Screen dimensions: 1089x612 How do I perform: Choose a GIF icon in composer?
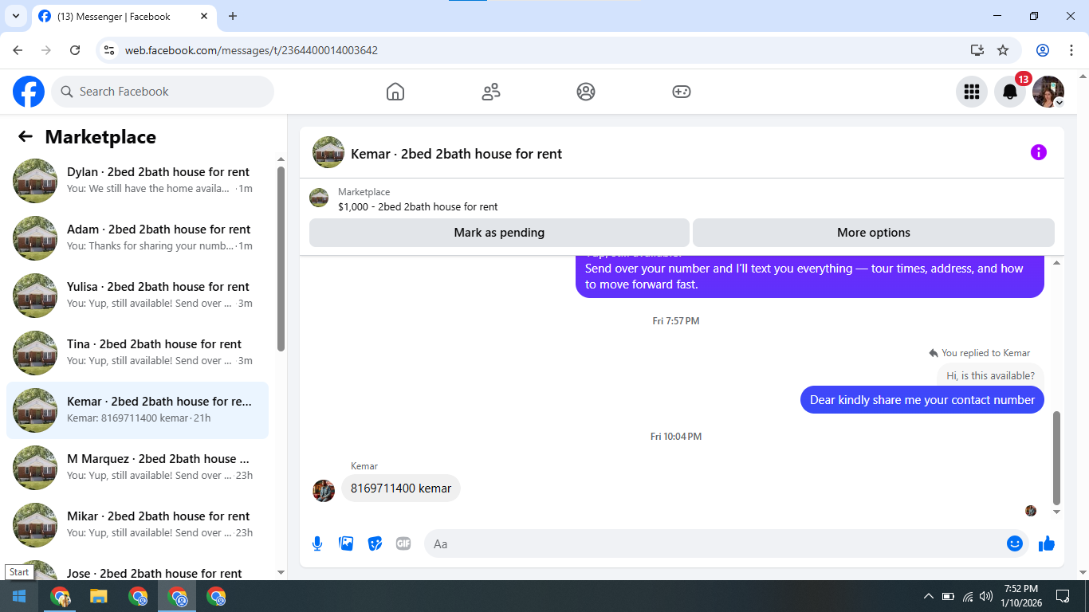click(403, 543)
